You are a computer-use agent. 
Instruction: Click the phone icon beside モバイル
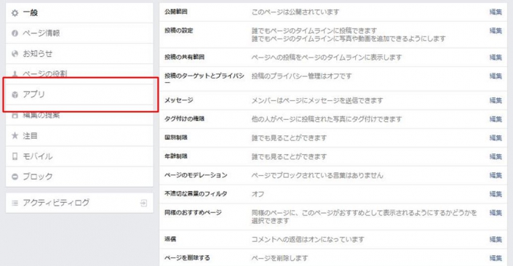(15, 156)
